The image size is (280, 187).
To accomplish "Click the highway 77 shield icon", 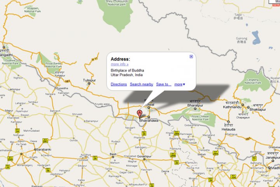I will [254, 158].
